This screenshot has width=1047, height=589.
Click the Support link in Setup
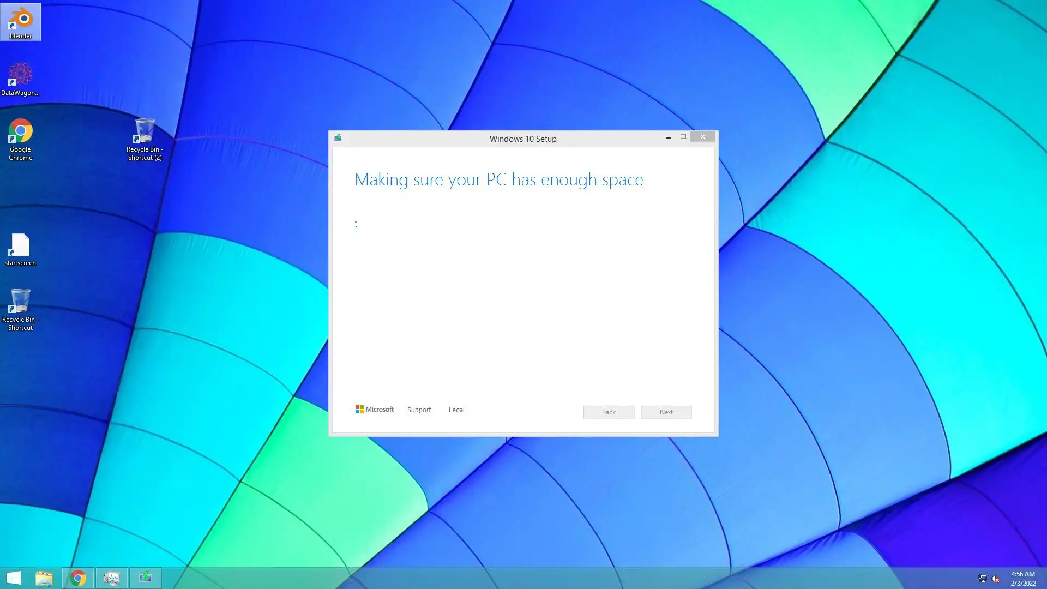point(419,410)
